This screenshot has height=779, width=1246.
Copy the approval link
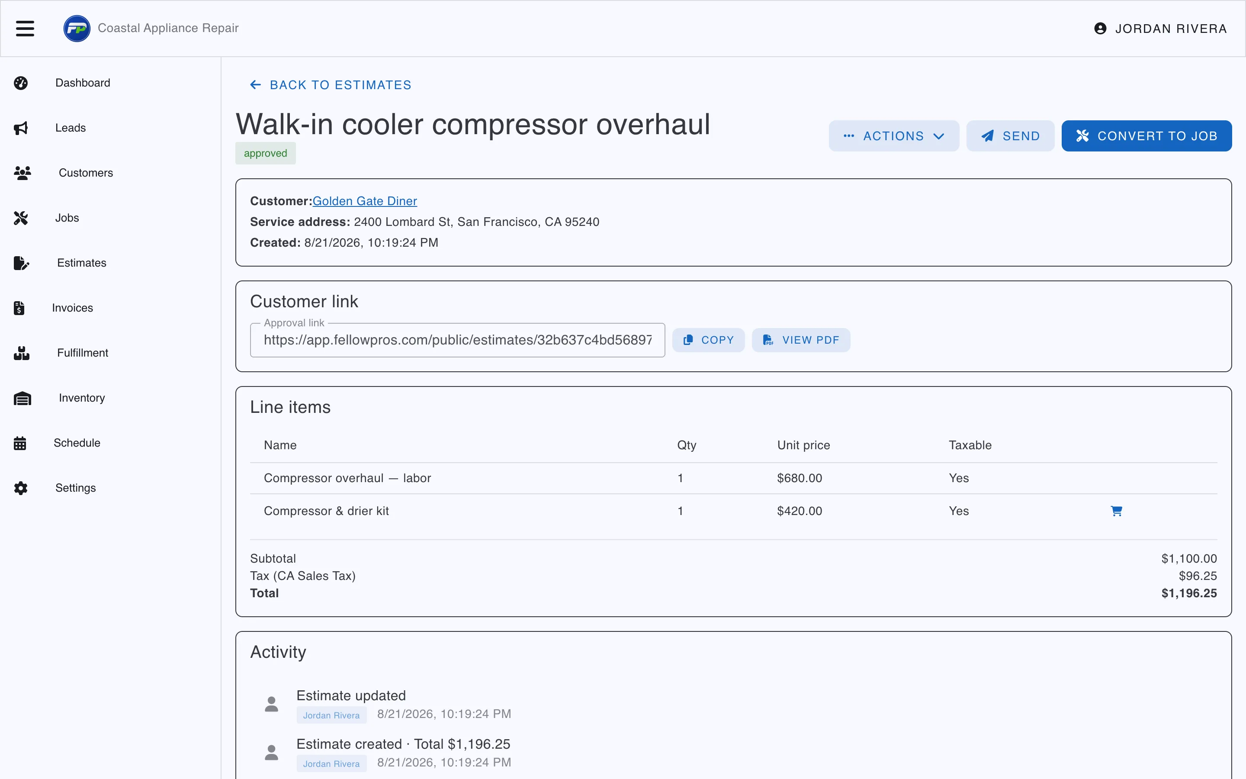pyautogui.click(x=709, y=340)
